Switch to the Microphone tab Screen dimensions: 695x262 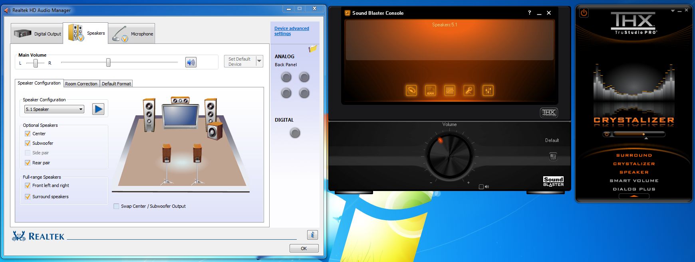click(131, 33)
